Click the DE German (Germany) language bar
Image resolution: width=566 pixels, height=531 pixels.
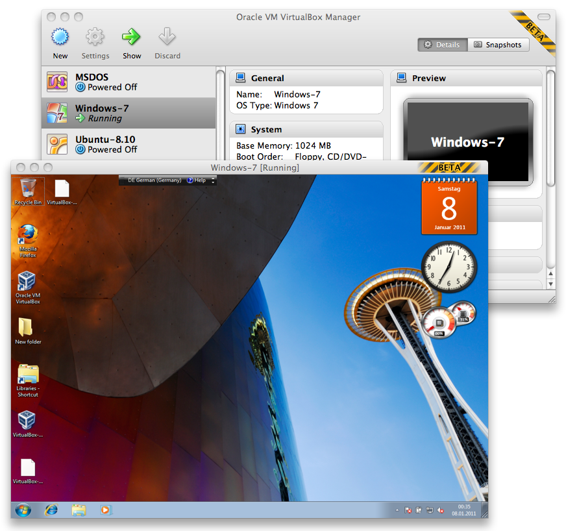tap(154, 180)
